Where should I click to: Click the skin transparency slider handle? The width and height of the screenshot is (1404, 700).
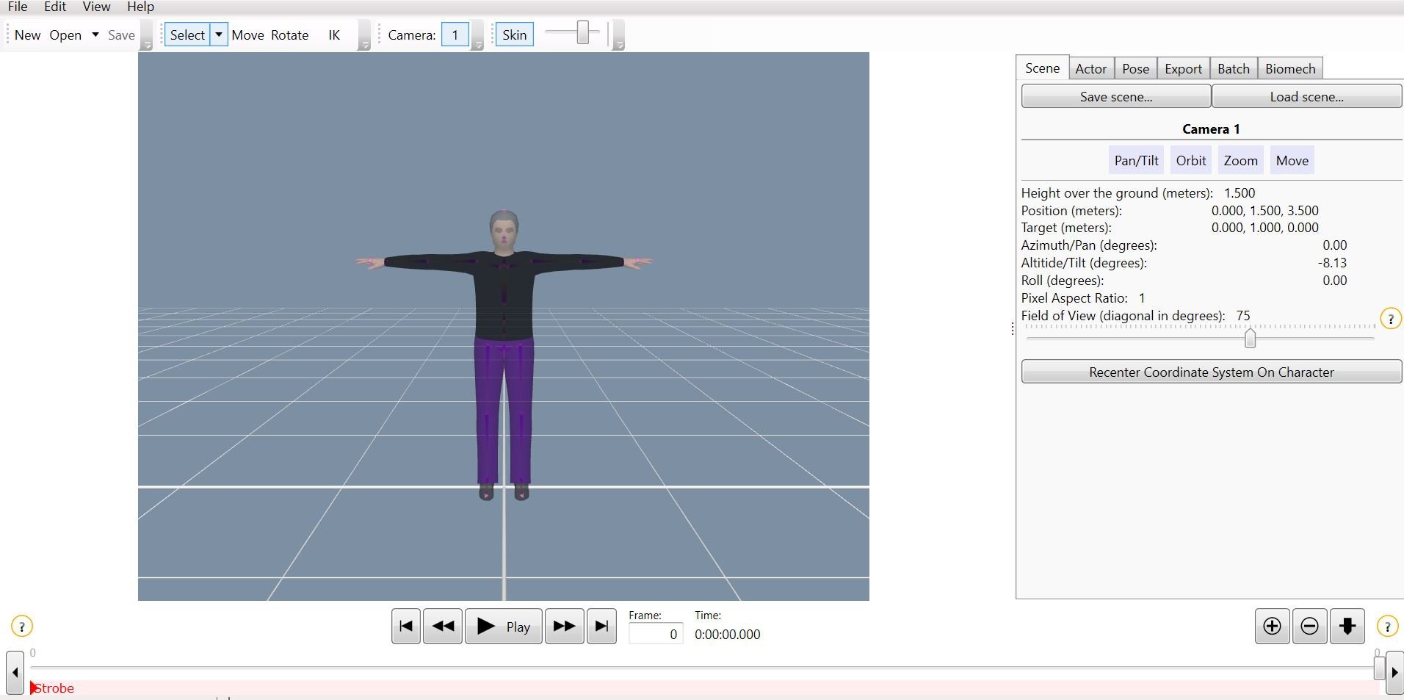coord(583,32)
